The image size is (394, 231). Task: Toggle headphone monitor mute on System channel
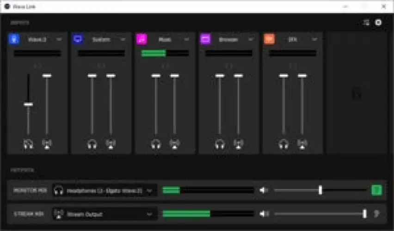tap(92, 144)
